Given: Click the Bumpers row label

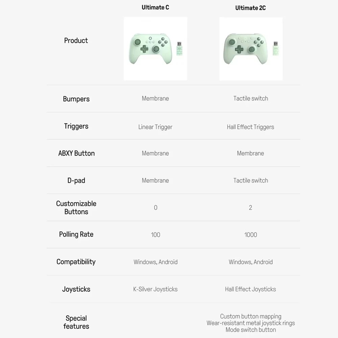Looking at the screenshot, I should tap(76, 99).
